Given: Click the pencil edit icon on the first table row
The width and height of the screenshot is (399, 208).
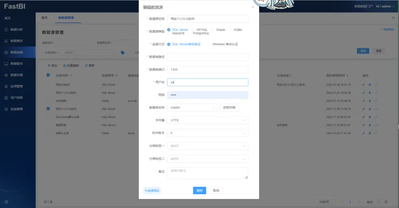Looking at the screenshot, I should tap(363, 85).
